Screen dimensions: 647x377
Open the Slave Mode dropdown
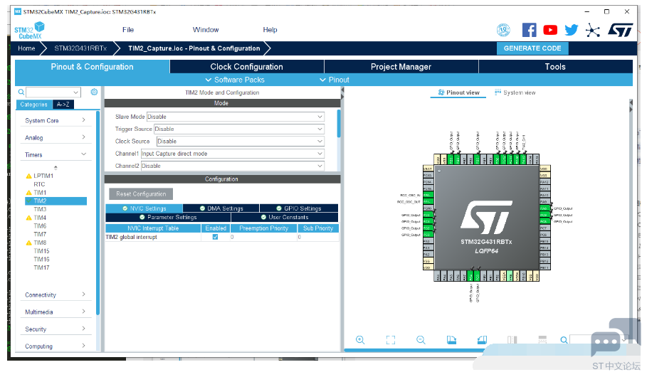click(x=235, y=117)
